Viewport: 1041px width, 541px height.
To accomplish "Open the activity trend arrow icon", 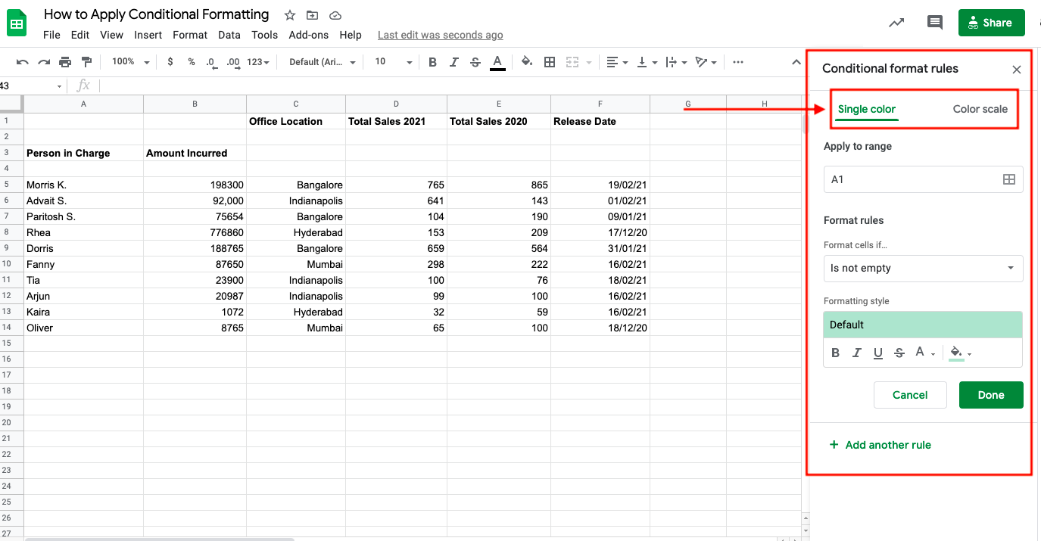I will pyautogui.click(x=896, y=23).
